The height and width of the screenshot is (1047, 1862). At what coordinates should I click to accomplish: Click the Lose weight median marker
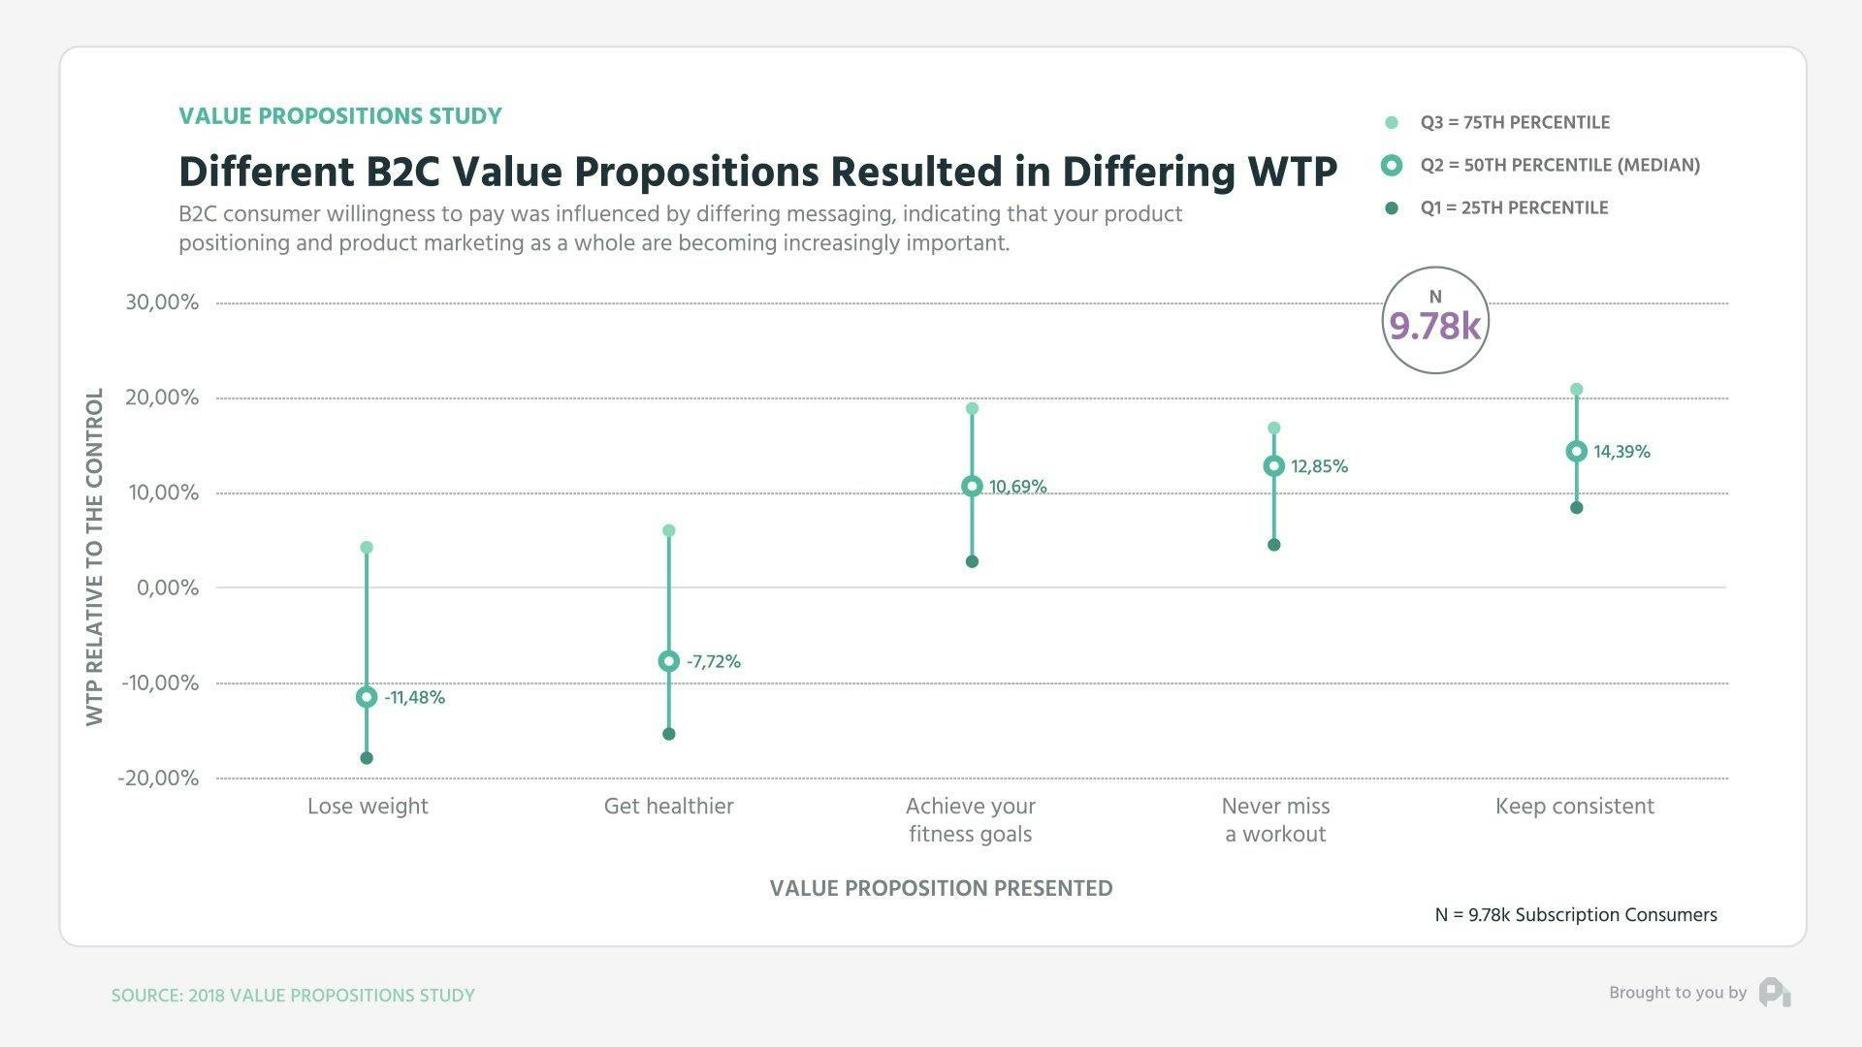367,697
